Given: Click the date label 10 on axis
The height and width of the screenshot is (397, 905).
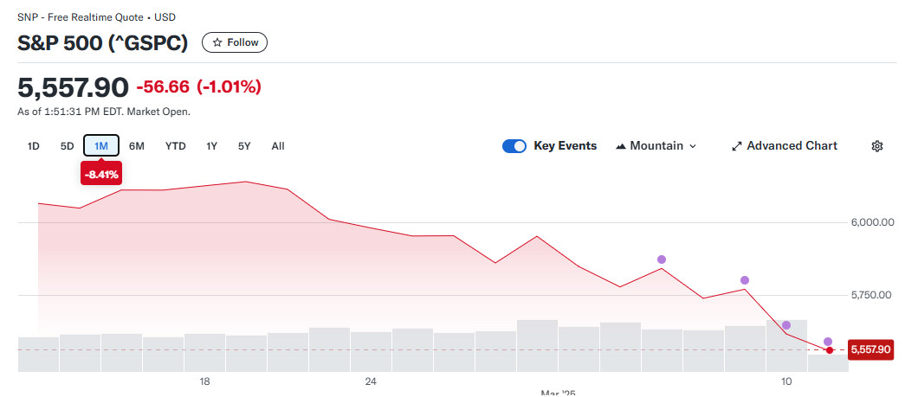Looking at the screenshot, I should point(786,381).
